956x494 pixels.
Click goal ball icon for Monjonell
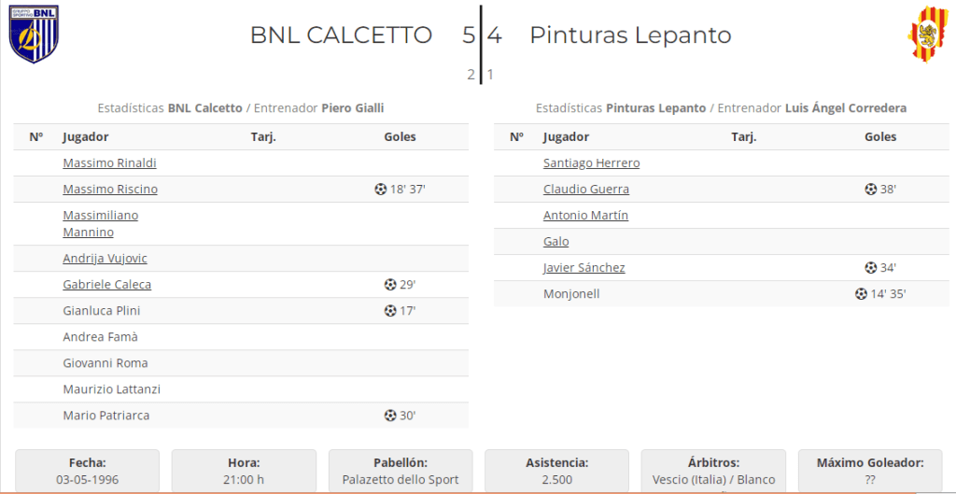pos(862,294)
